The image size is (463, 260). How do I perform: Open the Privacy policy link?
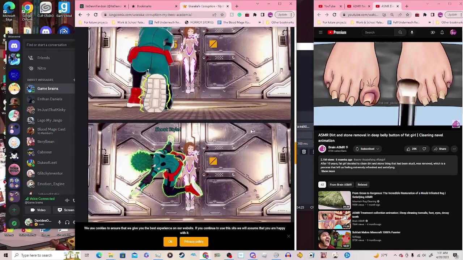coord(194,242)
